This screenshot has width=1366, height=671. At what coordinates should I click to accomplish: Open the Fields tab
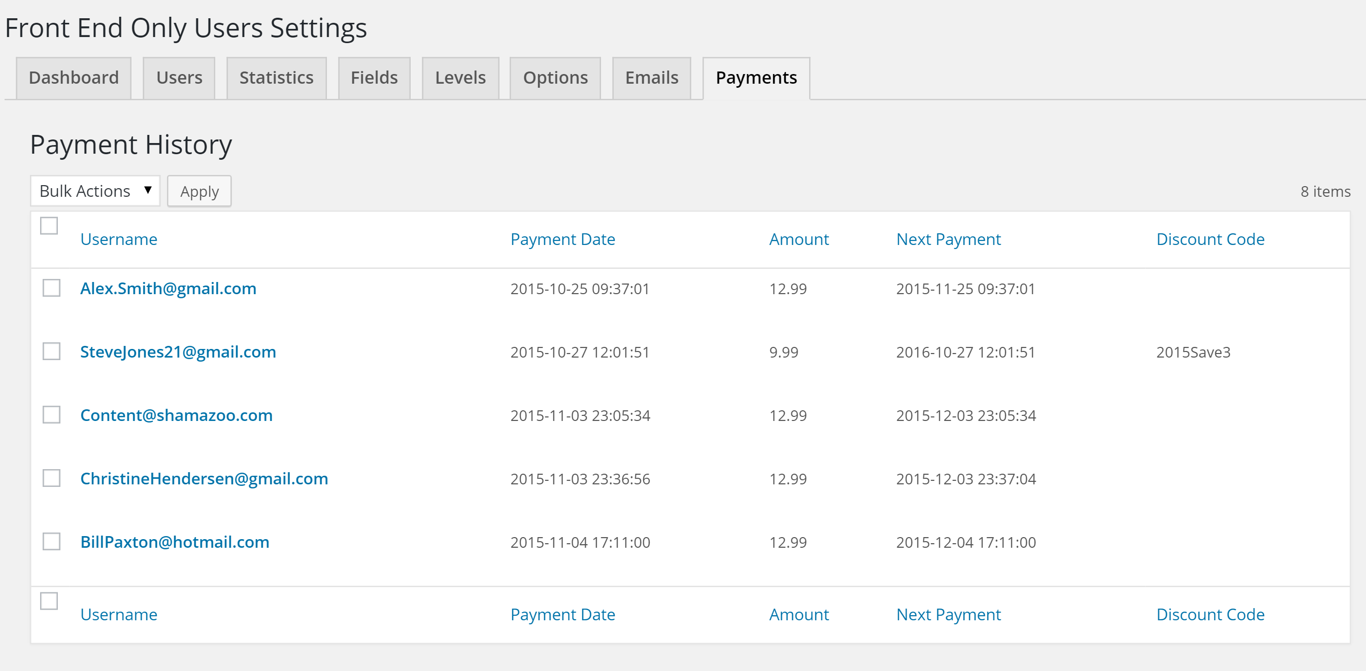(373, 78)
